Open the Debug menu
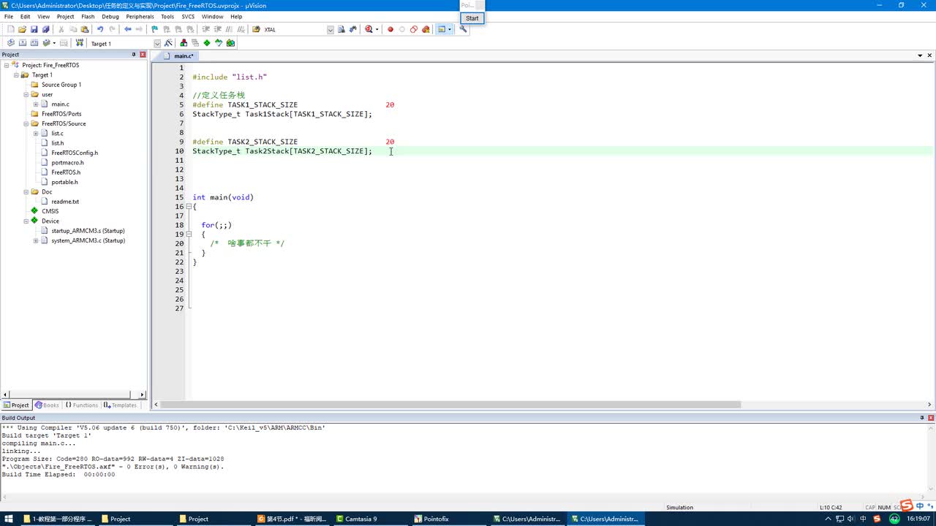Image resolution: width=936 pixels, height=526 pixels. pyautogui.click(x=110, y=16)
